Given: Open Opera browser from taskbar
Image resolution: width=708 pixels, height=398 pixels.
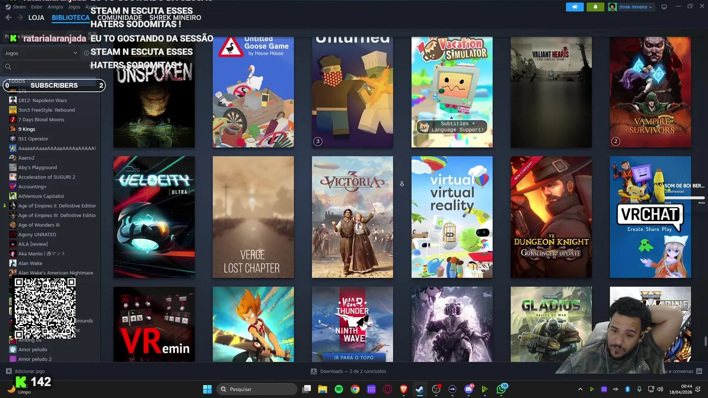Looking at the screenshot, I should (x=387, y=389).
